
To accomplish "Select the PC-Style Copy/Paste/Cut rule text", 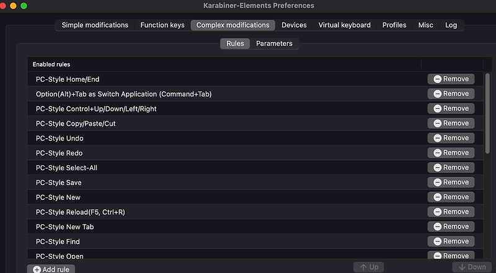I will click(76, 124).
